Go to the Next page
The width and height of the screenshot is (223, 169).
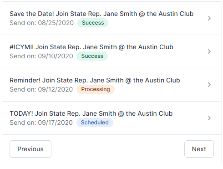coord(199,149)
